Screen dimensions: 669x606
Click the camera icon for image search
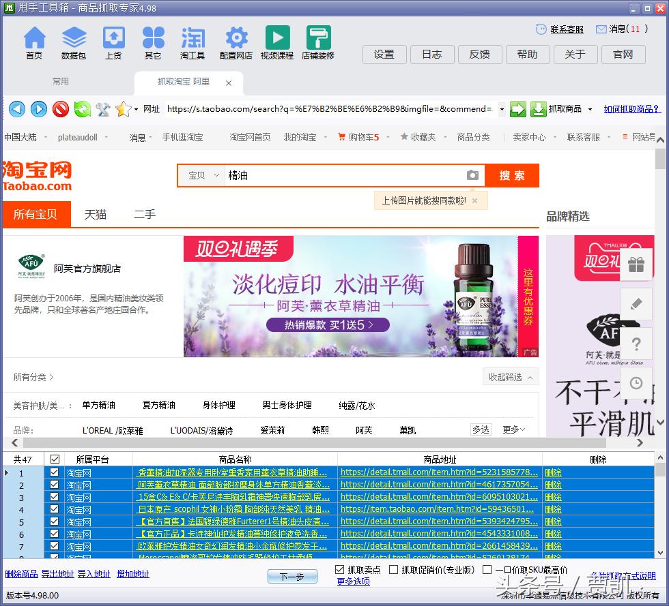473,175
